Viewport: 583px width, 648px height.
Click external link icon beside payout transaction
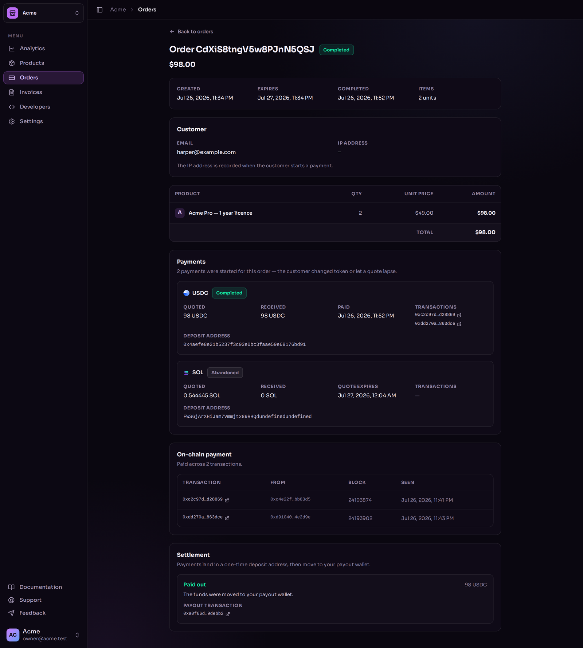228,614
